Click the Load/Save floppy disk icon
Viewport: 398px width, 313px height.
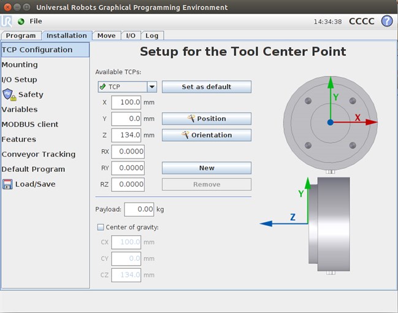(7, 184)
